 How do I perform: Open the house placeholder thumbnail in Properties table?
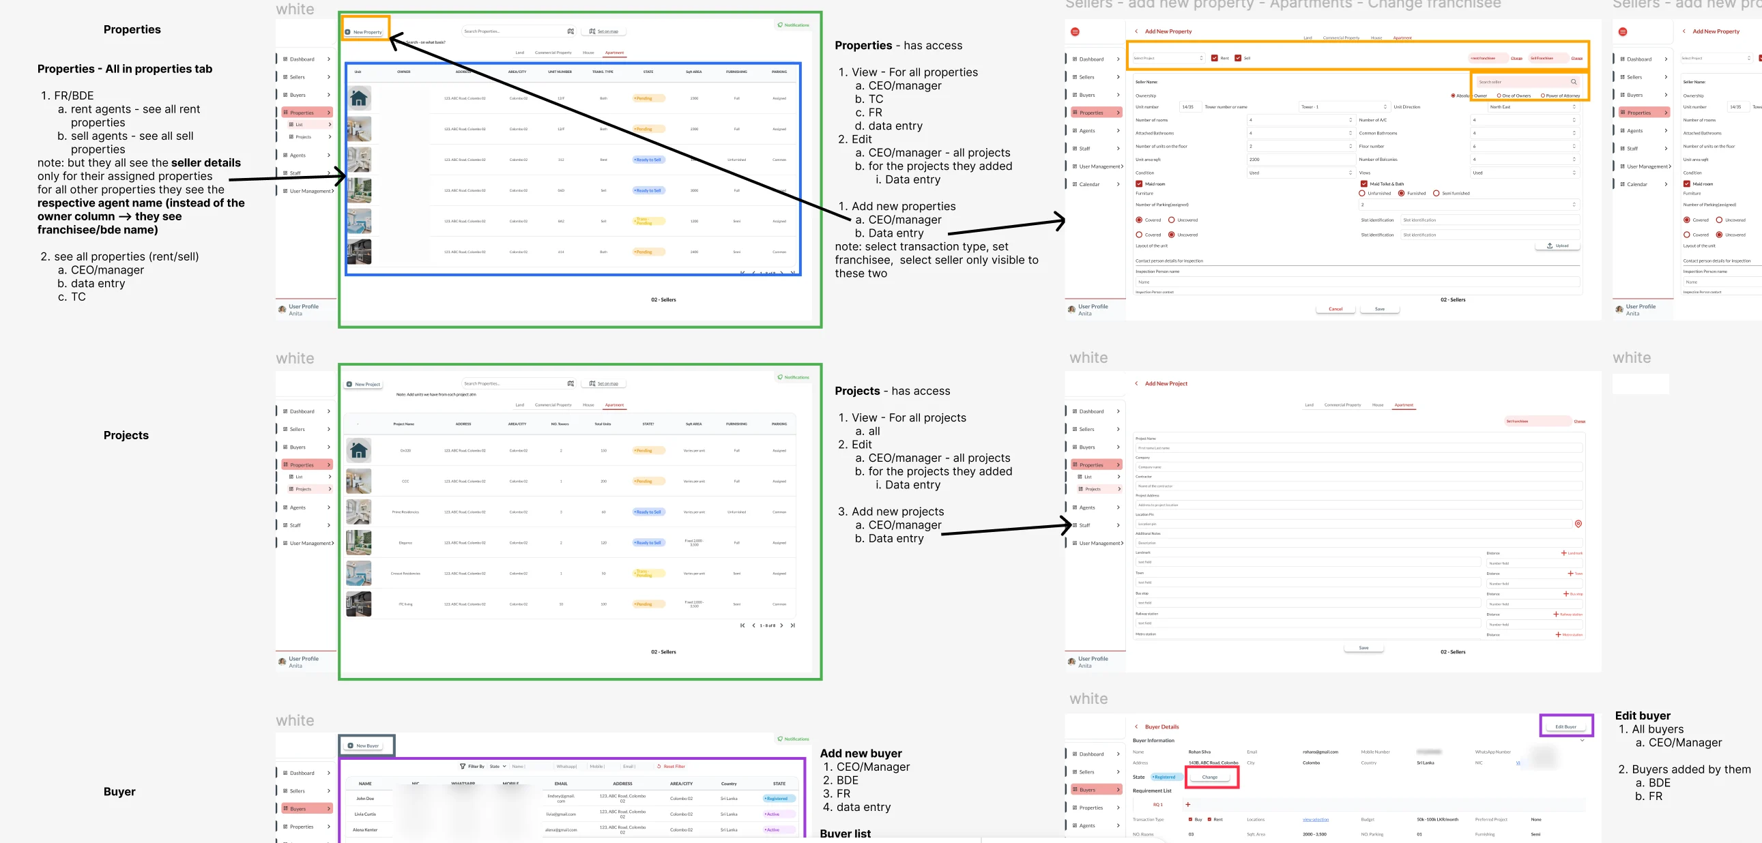click(359, 98)
